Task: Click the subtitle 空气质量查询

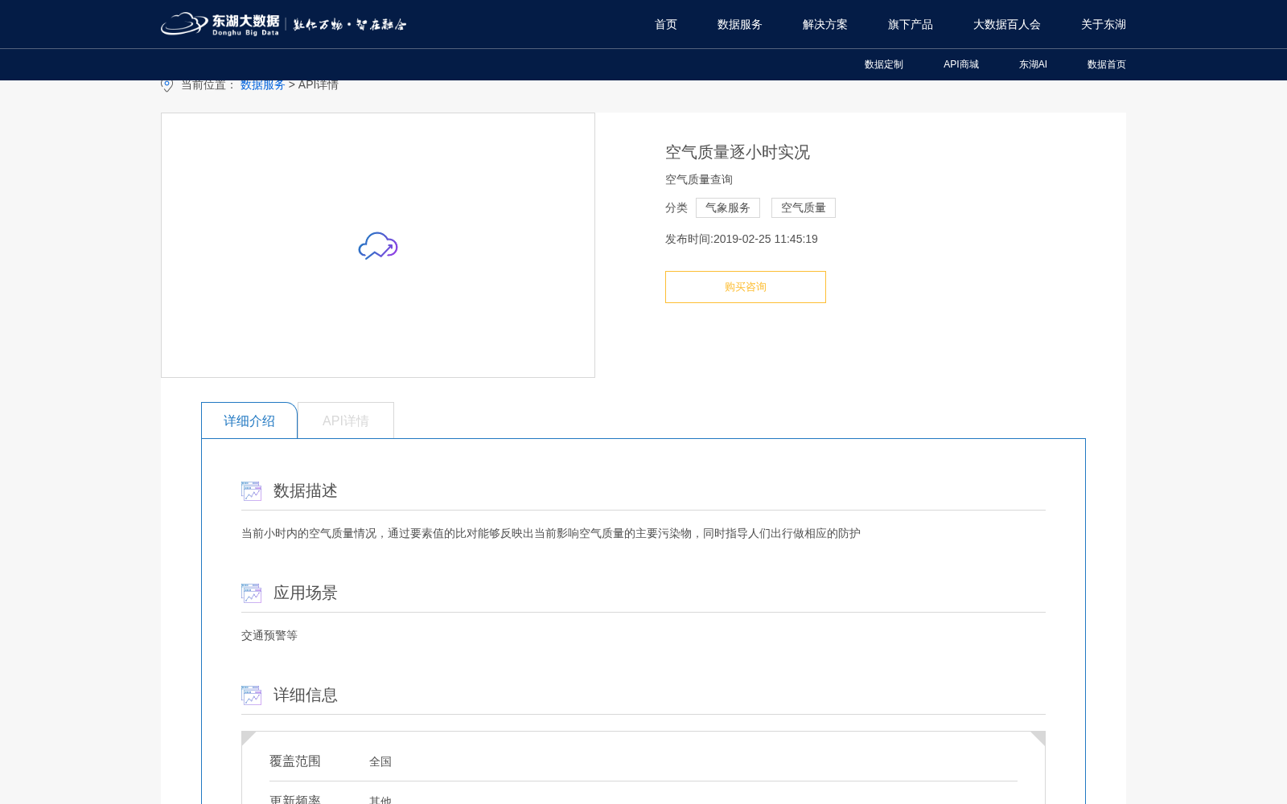Action: 699,179
